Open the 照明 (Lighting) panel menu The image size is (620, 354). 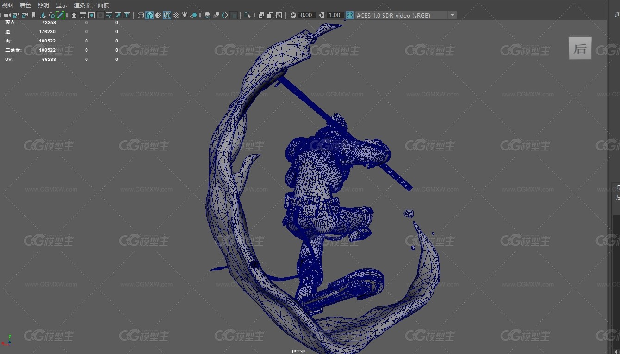43,5
